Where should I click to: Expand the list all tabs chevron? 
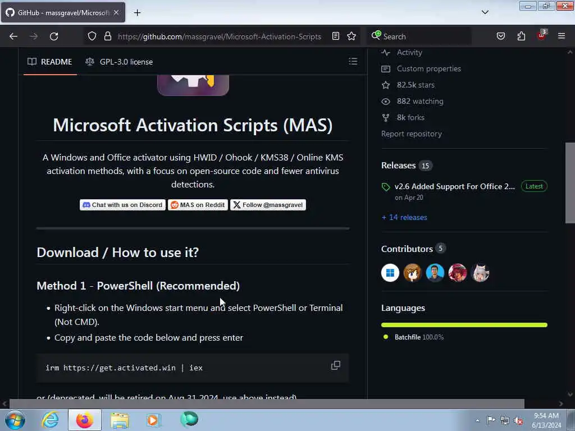[485, 12]
